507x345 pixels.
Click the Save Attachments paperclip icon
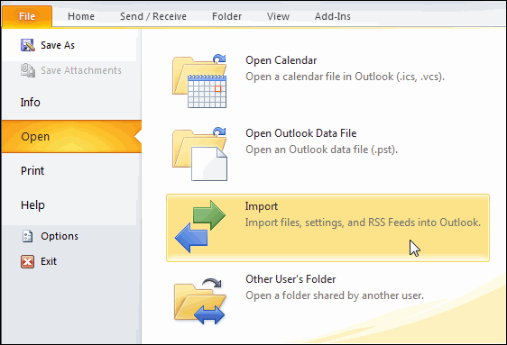[x=28, y=70]
